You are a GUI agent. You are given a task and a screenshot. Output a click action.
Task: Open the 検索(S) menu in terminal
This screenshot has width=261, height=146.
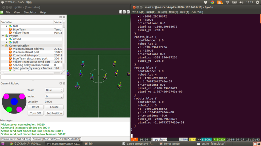tap(173, 12)
